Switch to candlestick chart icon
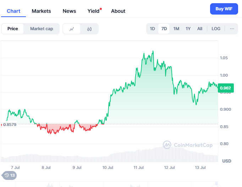Image resolution: width=242 pixels, height=187 pixels. 89,29
